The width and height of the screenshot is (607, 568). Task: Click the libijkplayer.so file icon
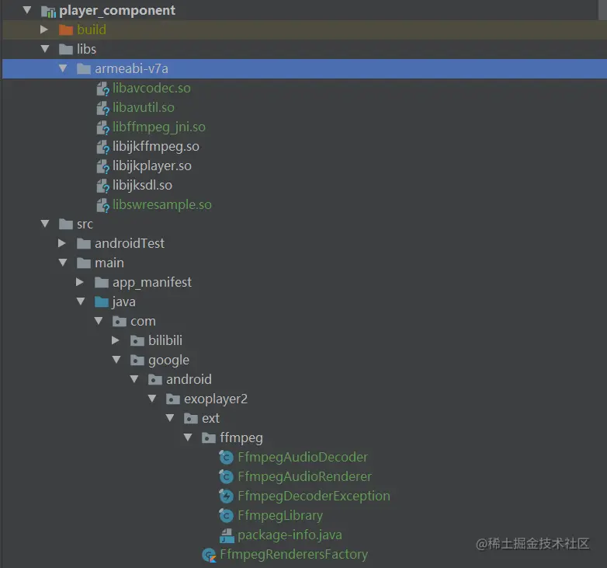103,166
